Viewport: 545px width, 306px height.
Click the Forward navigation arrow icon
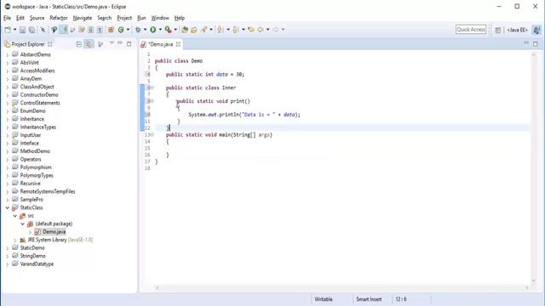pos(276,30)
